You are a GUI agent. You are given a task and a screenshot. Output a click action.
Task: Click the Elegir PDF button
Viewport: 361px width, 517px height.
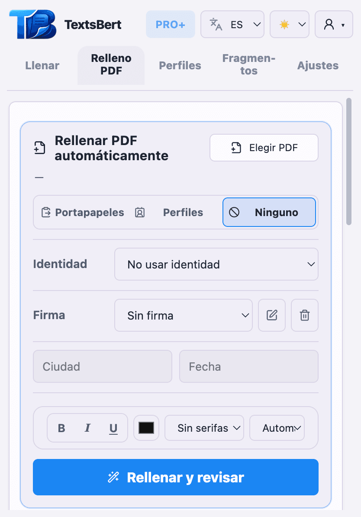pyautogui.click(x=264, y=148)
